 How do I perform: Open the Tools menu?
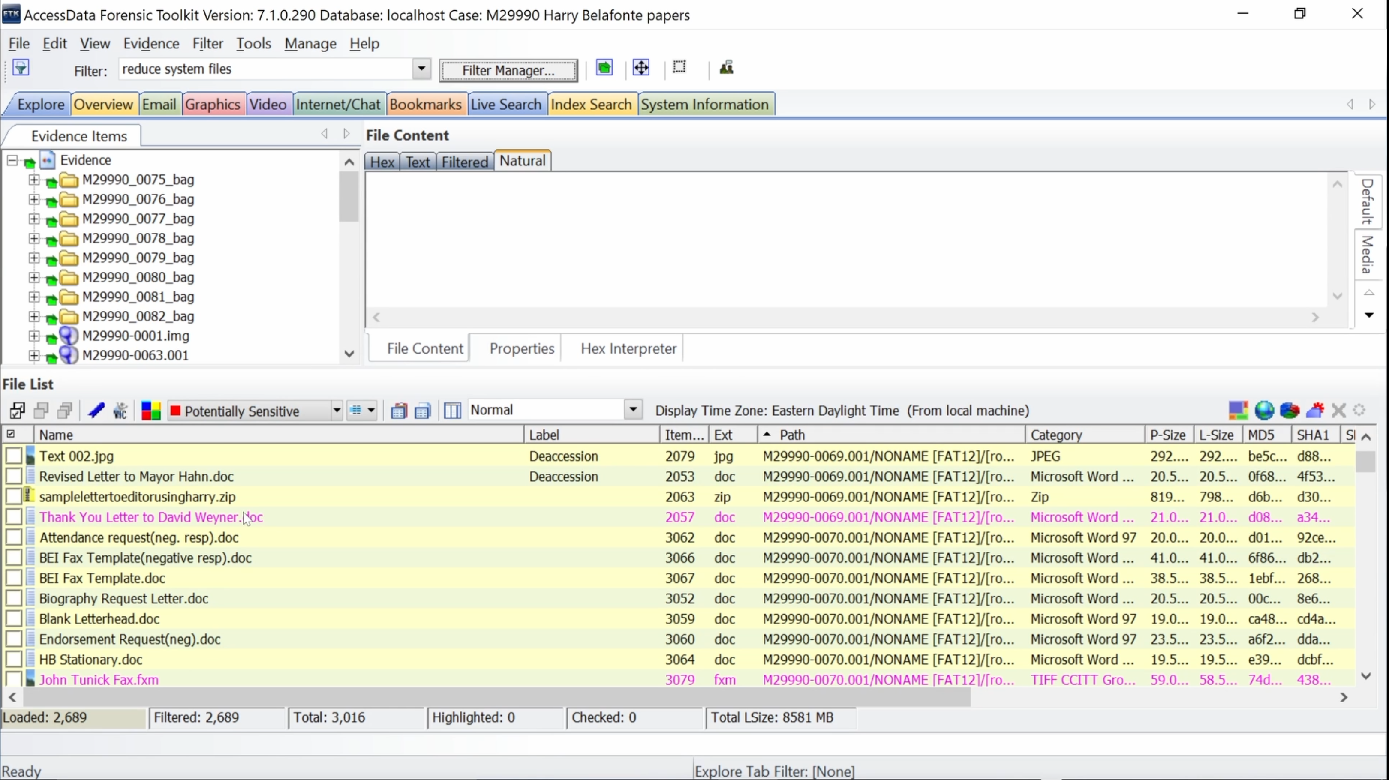pos(253,43)
